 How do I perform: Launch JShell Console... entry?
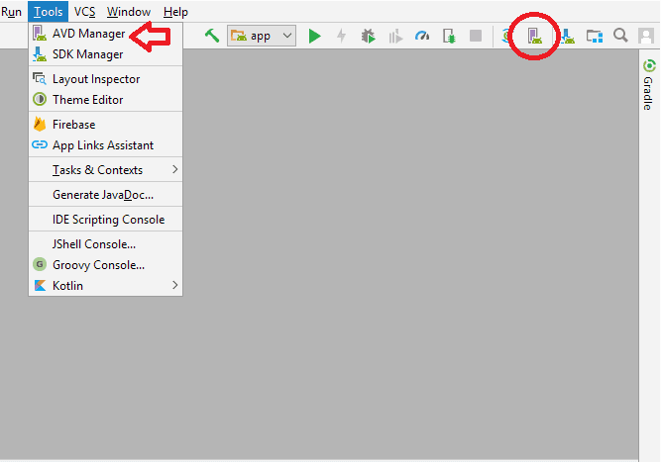point(105,244)
